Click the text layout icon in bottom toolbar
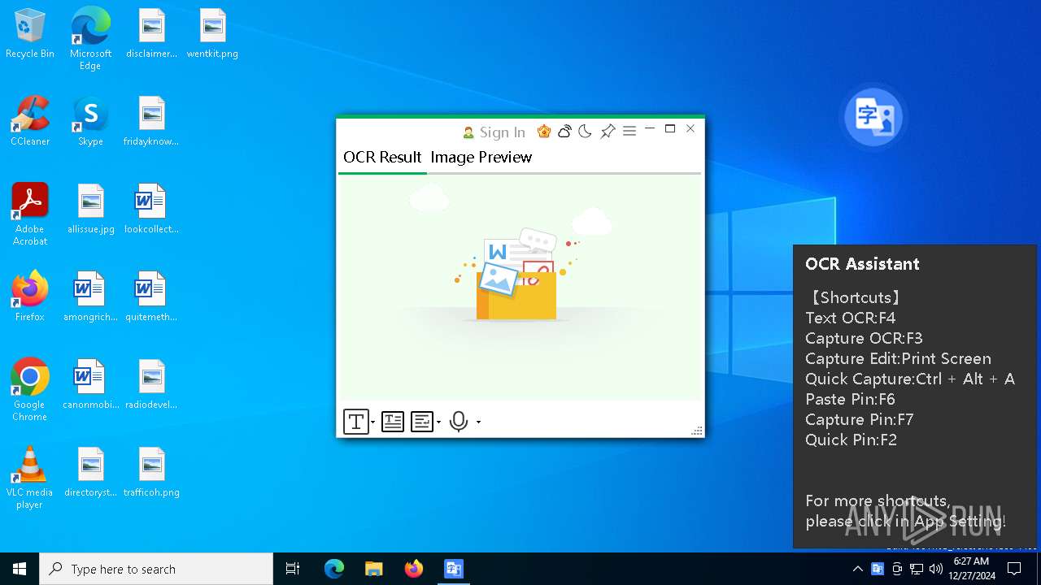Image resolution: width=1041 pixels, height=585 pixels. (393, 422)
